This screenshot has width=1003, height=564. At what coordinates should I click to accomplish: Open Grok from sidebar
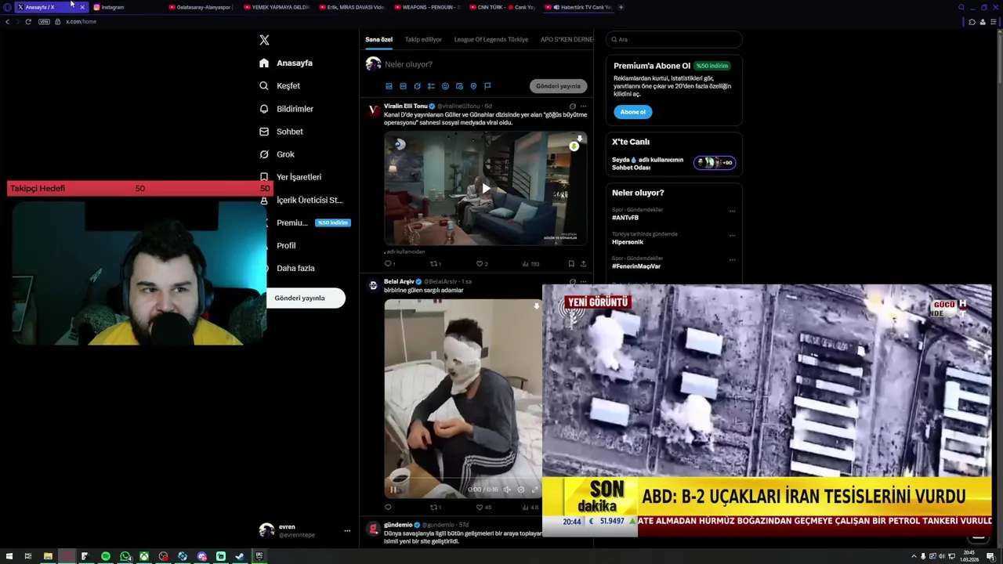click(277, 154)
